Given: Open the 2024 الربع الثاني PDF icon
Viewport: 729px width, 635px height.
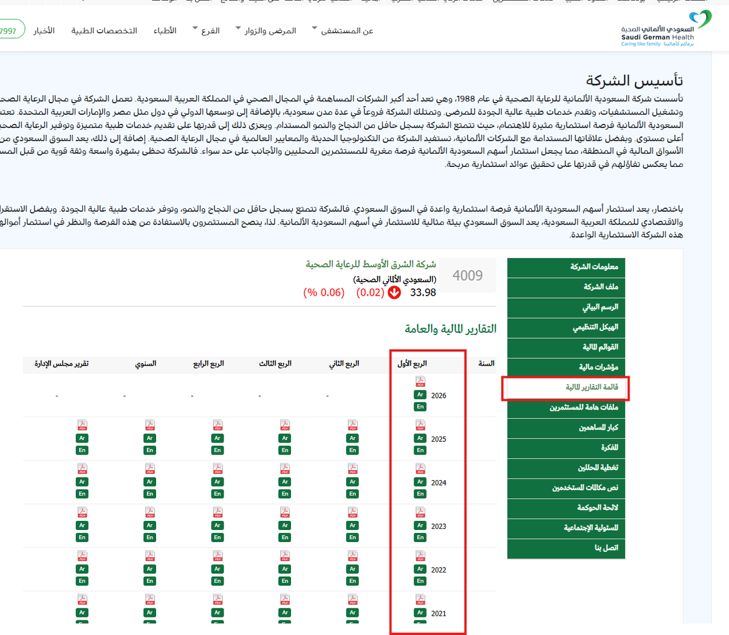Looking at the screenshot, I should click(353, 469).
